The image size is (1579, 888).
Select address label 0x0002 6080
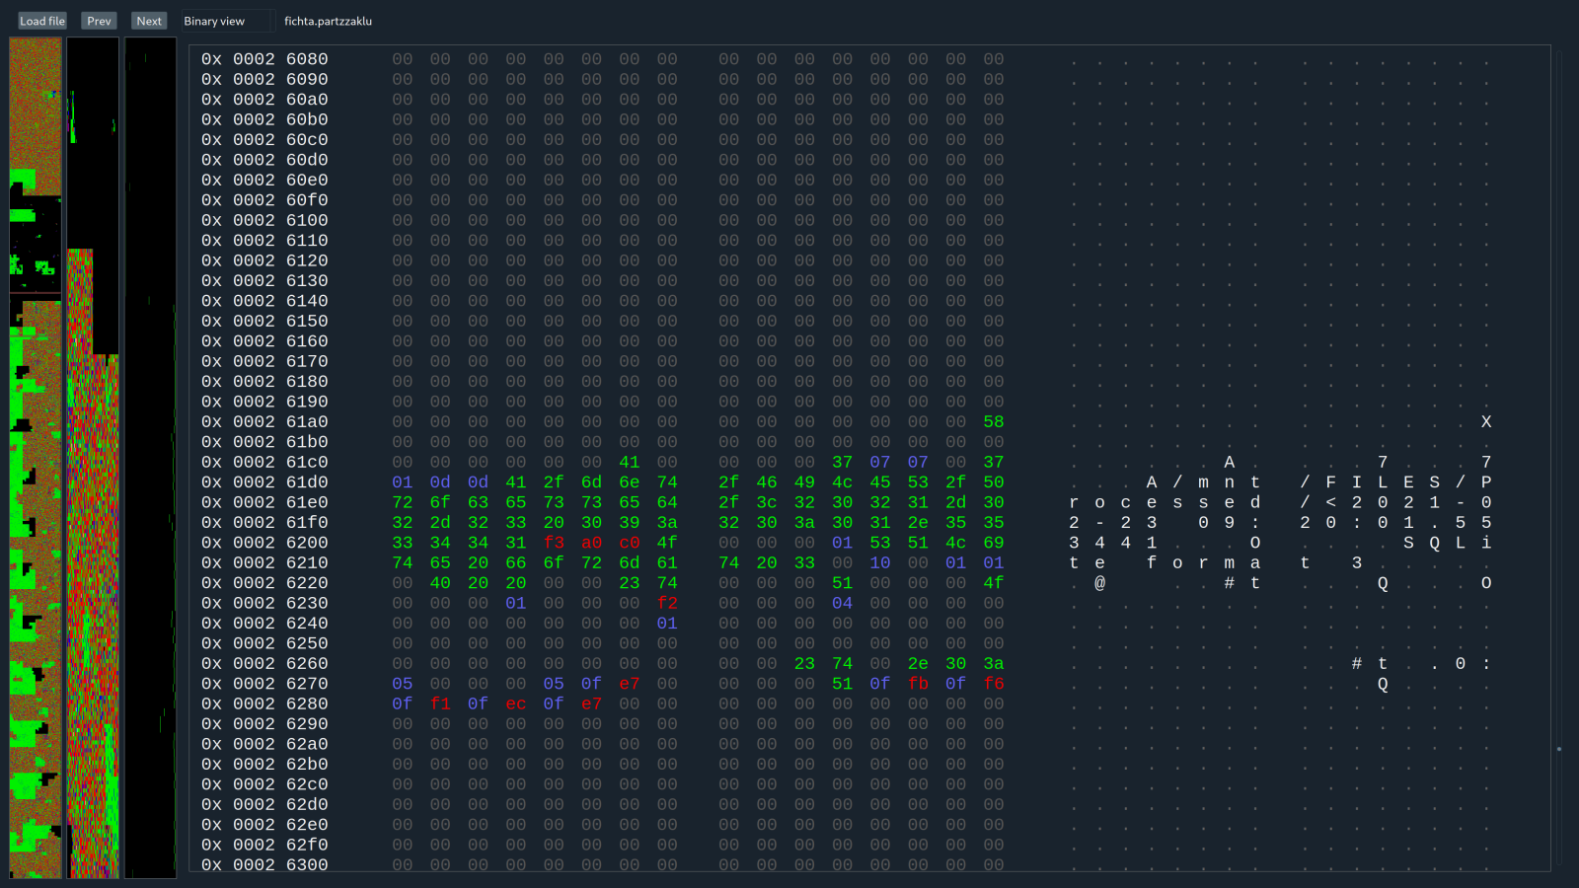point(264,59)
